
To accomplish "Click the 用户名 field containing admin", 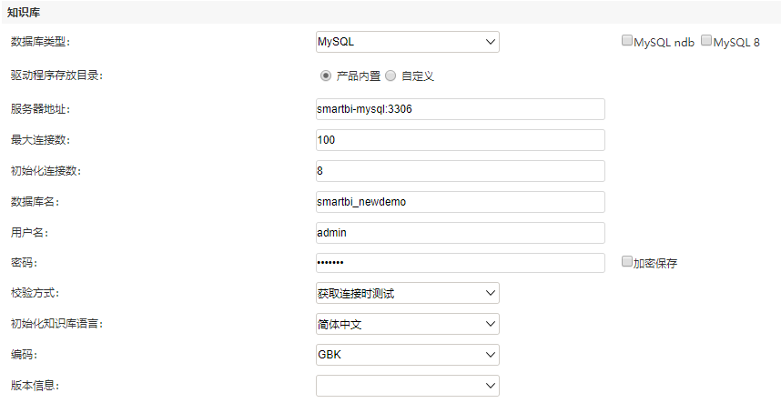I will [461, 232].
